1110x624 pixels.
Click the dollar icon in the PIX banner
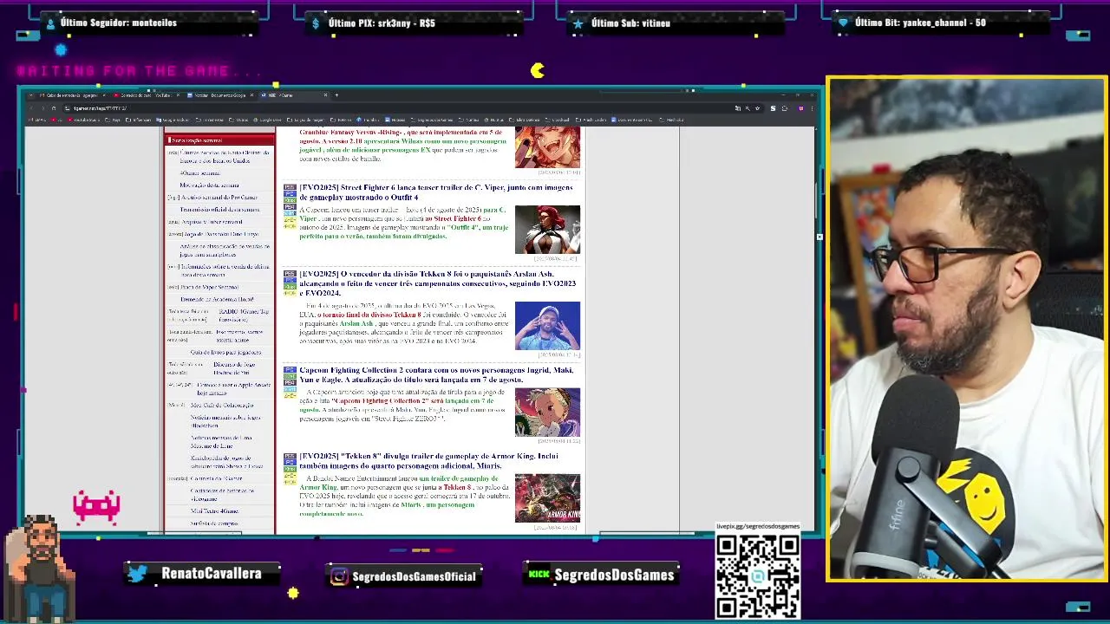316,23
